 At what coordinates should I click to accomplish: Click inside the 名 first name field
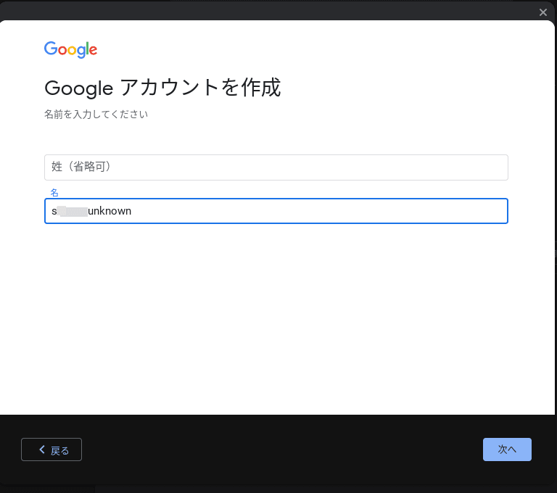(x=276, y=211)
